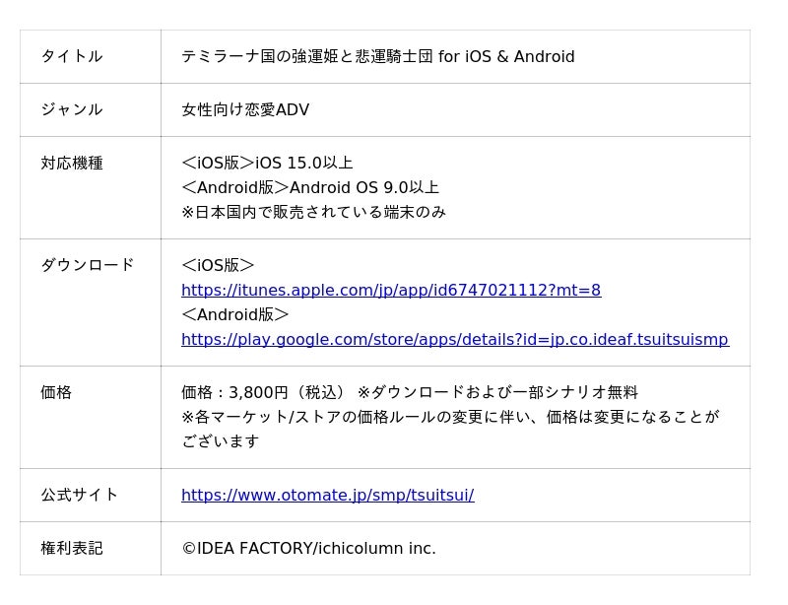Click the price change notice ending ございます
The width and height of the screenshot is (788, 605).
tap(221, 440)
